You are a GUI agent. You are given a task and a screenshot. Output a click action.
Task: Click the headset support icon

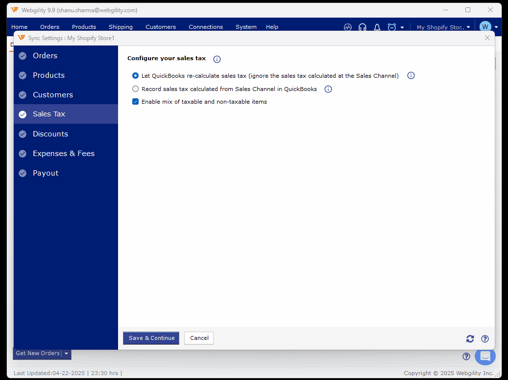tap(363, 27)
